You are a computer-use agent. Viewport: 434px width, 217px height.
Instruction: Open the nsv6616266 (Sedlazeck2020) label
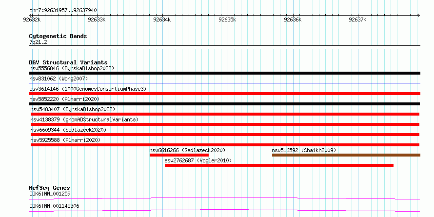point(187,150)
